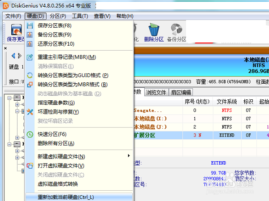Click the 标识 column header
This screenshot has height=201, width=269.
pos(248,102)
